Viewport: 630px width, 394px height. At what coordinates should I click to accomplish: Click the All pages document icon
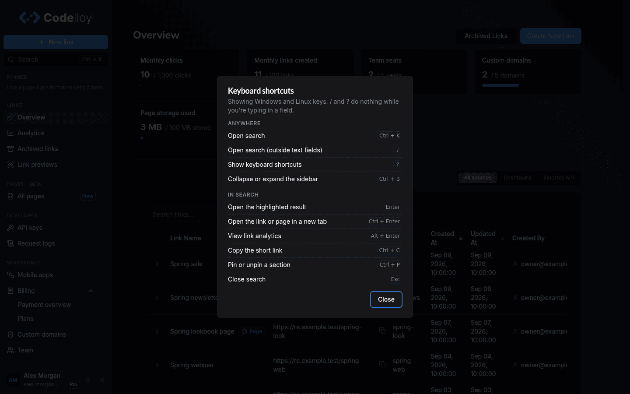pos(10,196)
